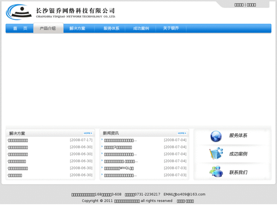Click arrow bullet beside the WHQL news item

click(x=102, y=167)
